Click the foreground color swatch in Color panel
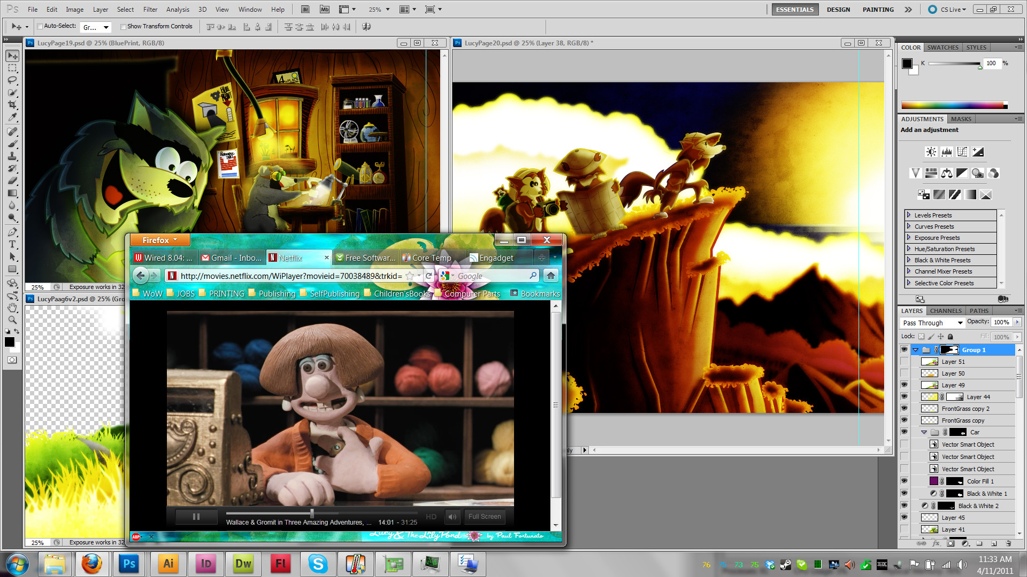The height and width of the screenshot is (577, 1027). 907,64
